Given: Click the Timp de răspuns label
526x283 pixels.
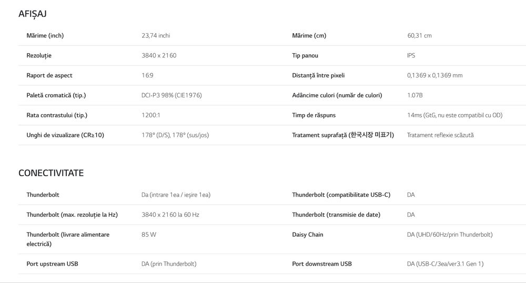Looking at the screenshot, I should [313, 115].
